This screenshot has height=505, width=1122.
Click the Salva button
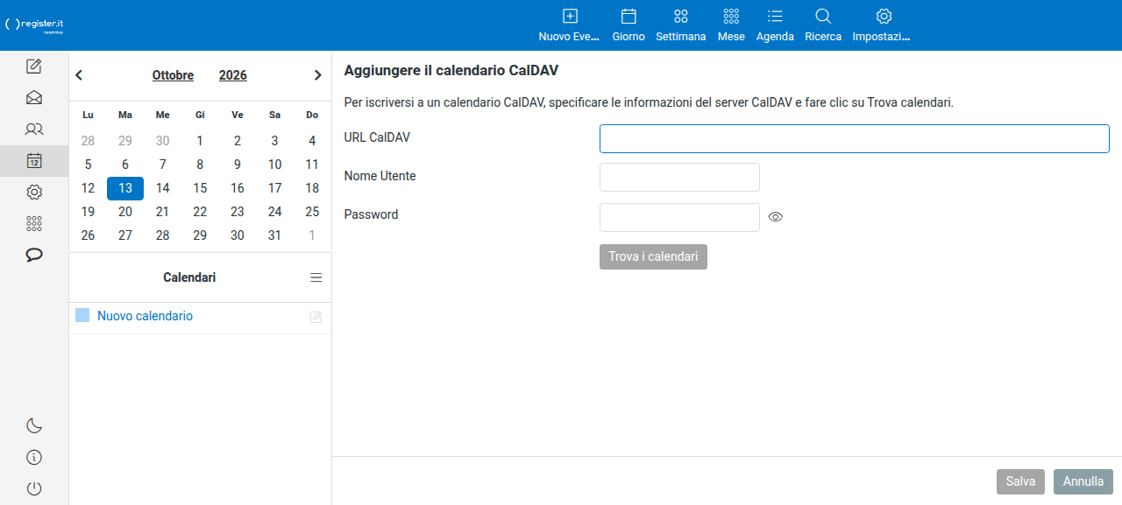(1020, 481)
